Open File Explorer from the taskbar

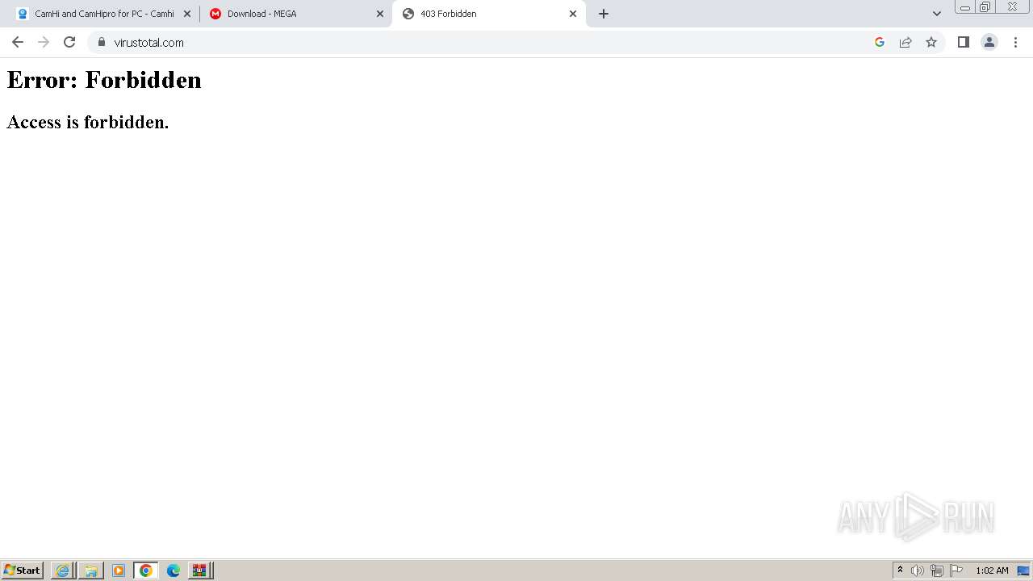tap(91, 571)
